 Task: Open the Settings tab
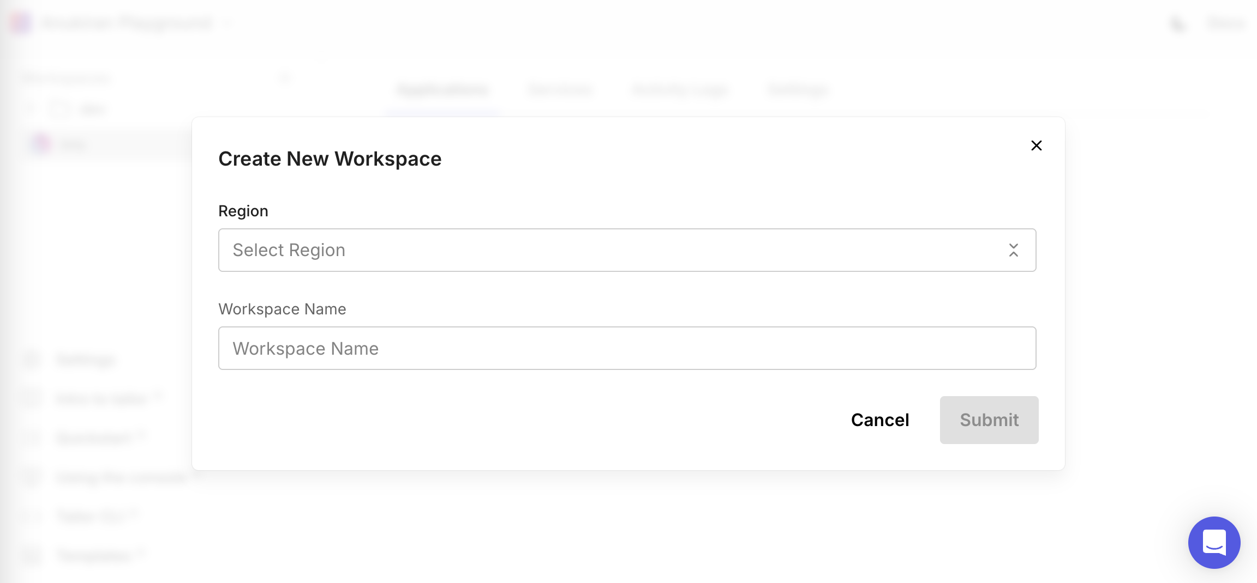coord(797,89)
